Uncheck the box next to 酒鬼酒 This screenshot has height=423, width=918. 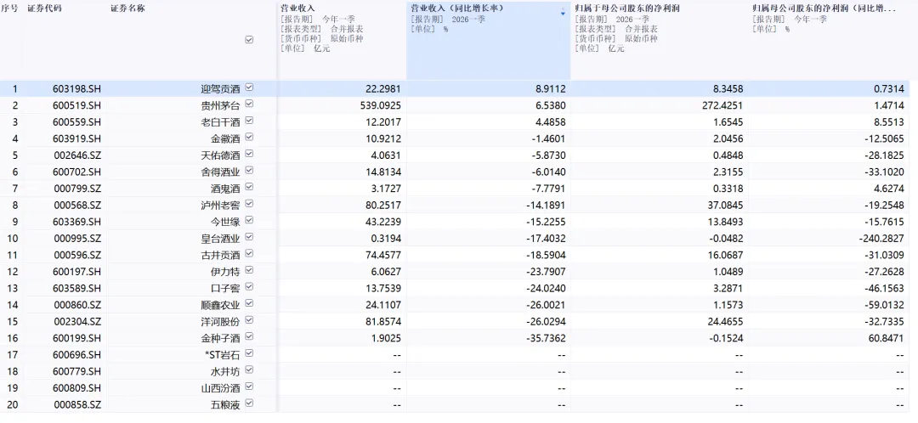[249, 187]
